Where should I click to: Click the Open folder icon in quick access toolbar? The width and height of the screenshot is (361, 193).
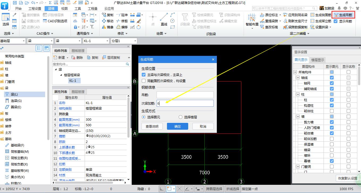[27, 3]
